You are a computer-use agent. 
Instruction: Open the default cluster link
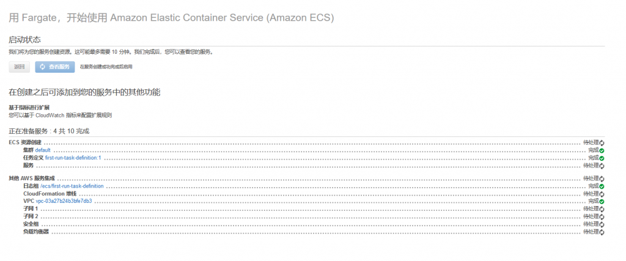point(43,150)
